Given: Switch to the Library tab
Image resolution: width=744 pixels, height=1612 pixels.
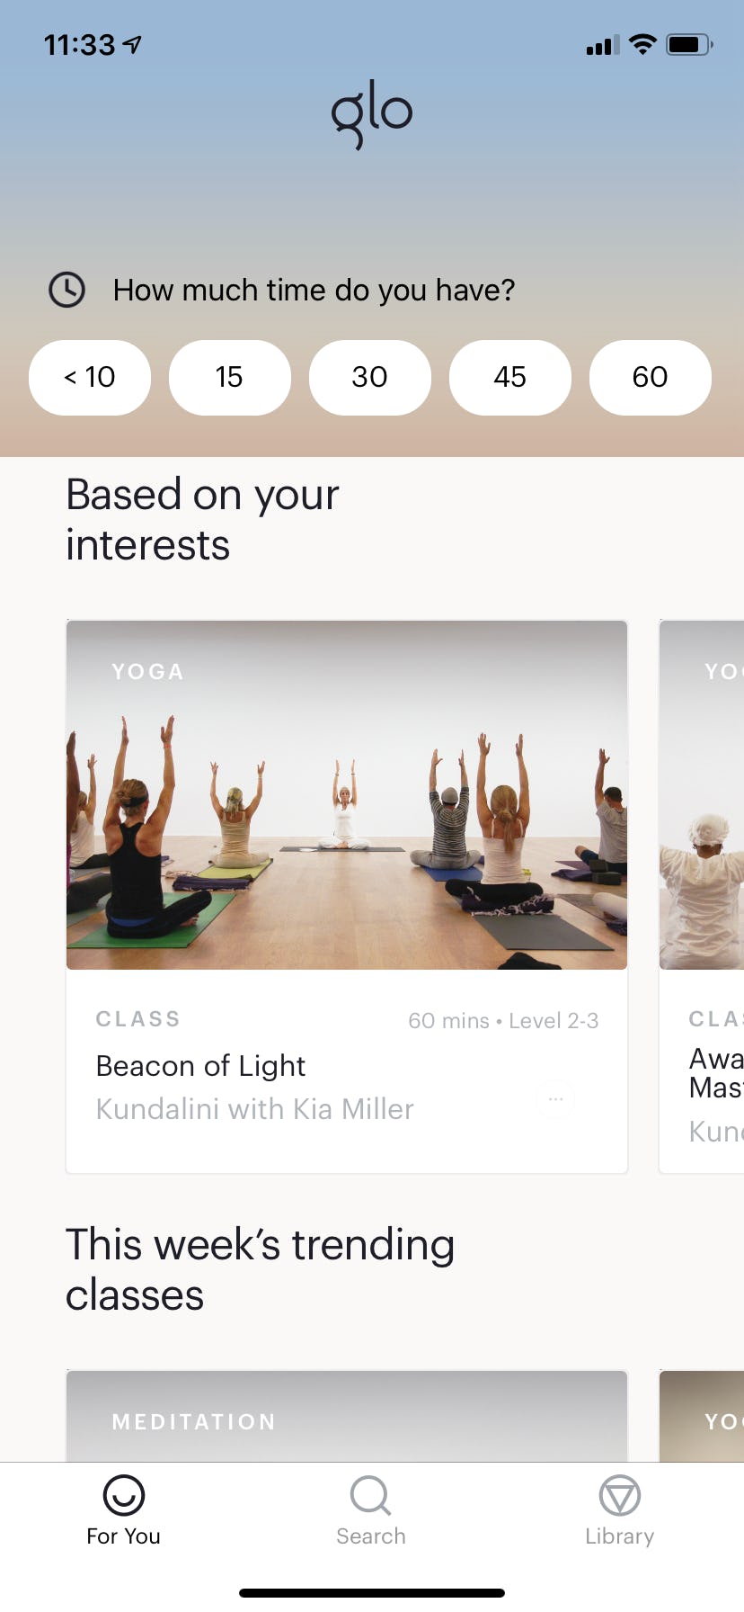Looking at the screenshot, I should 619,1511.
